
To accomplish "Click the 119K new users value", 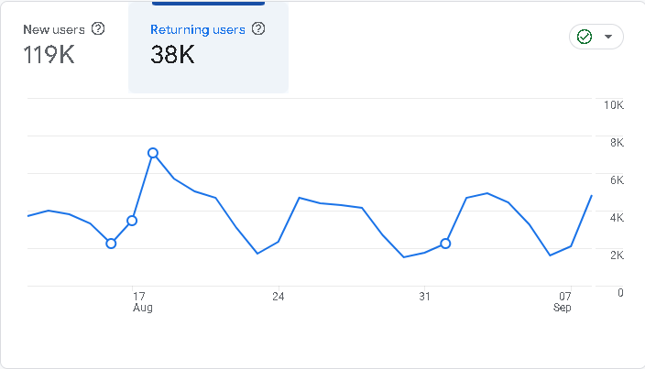I will 49,55.
